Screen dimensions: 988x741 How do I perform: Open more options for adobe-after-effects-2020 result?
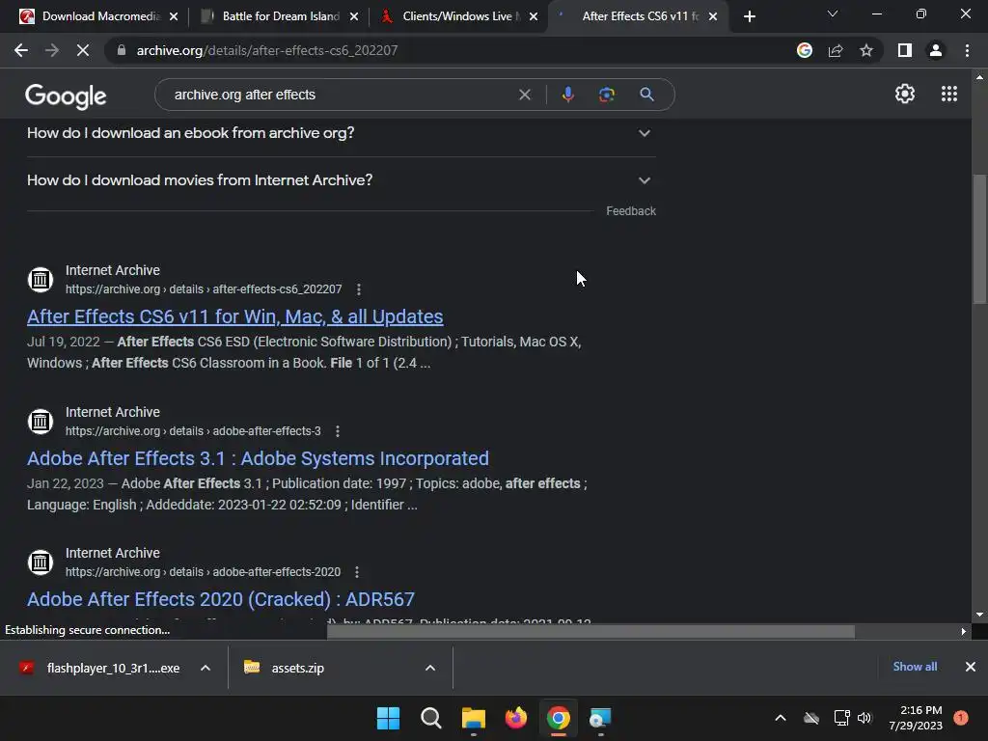(x=357, y=572)
